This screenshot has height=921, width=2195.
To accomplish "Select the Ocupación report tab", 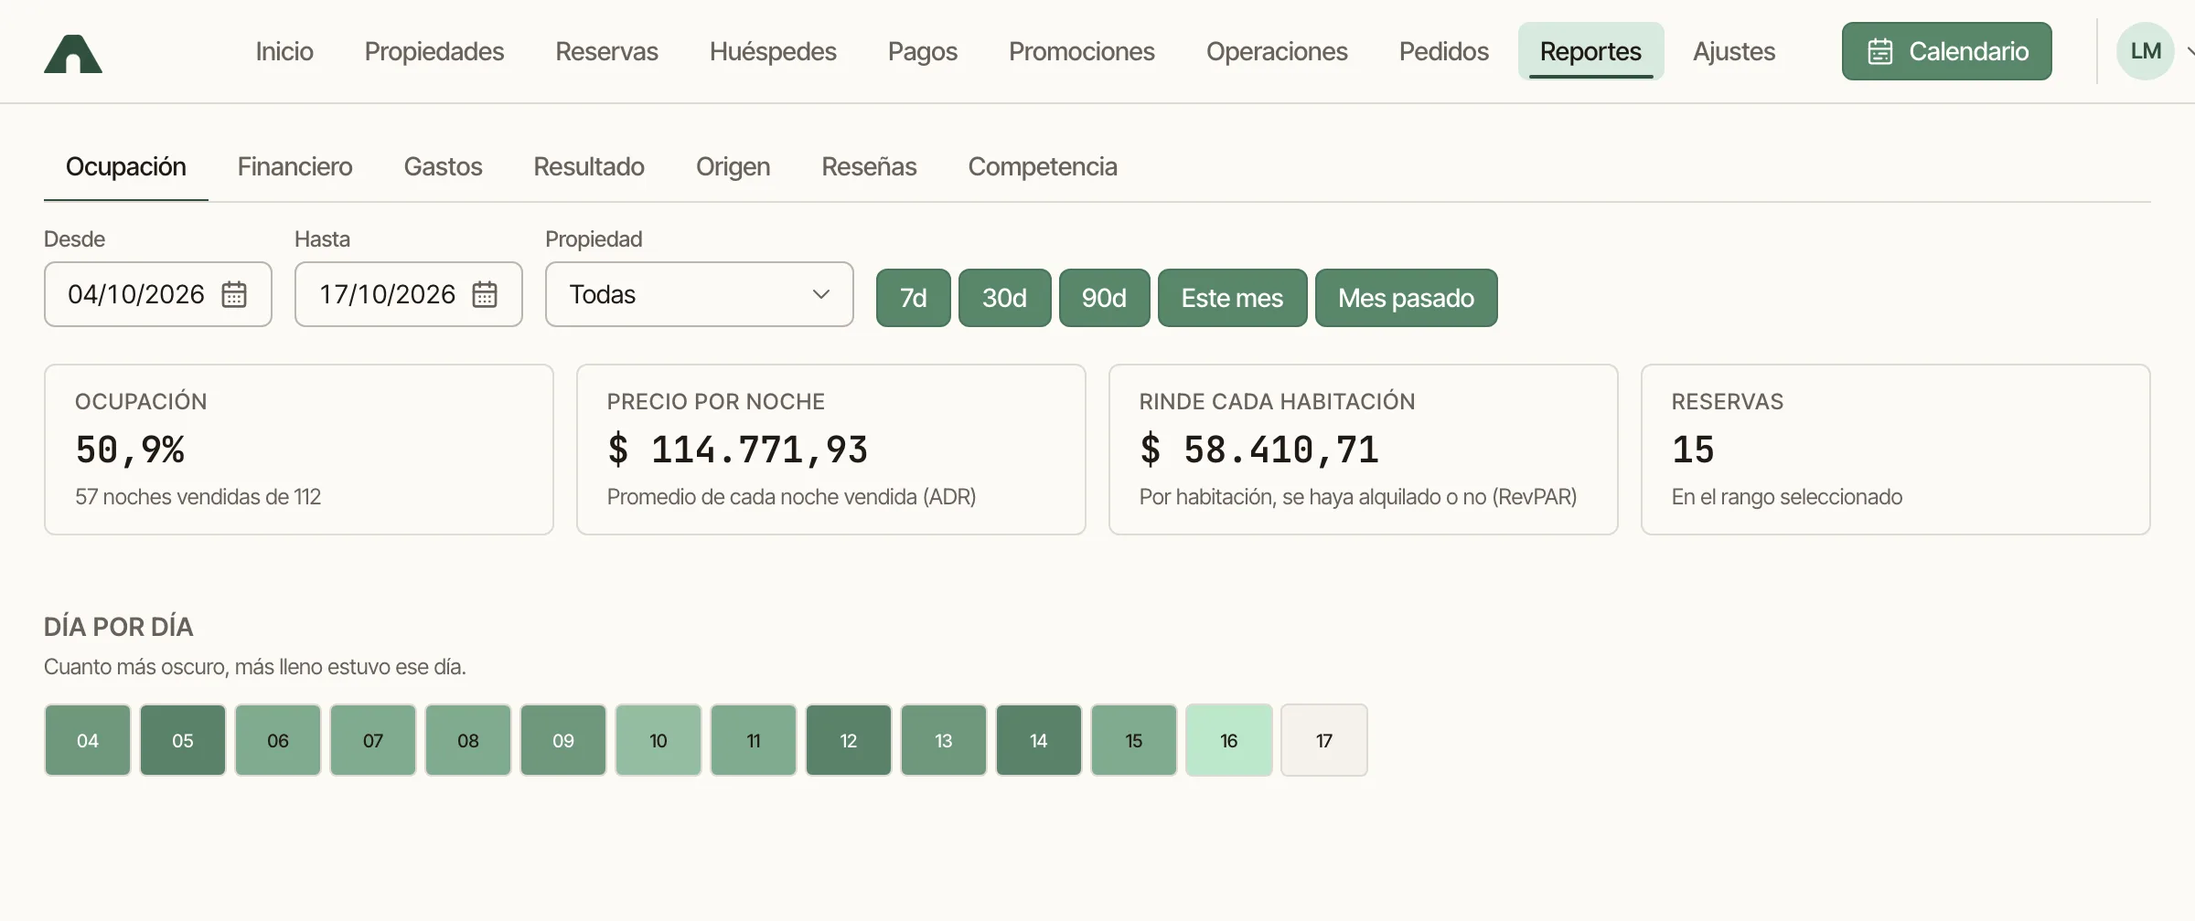I will click(x=126, y=166).
